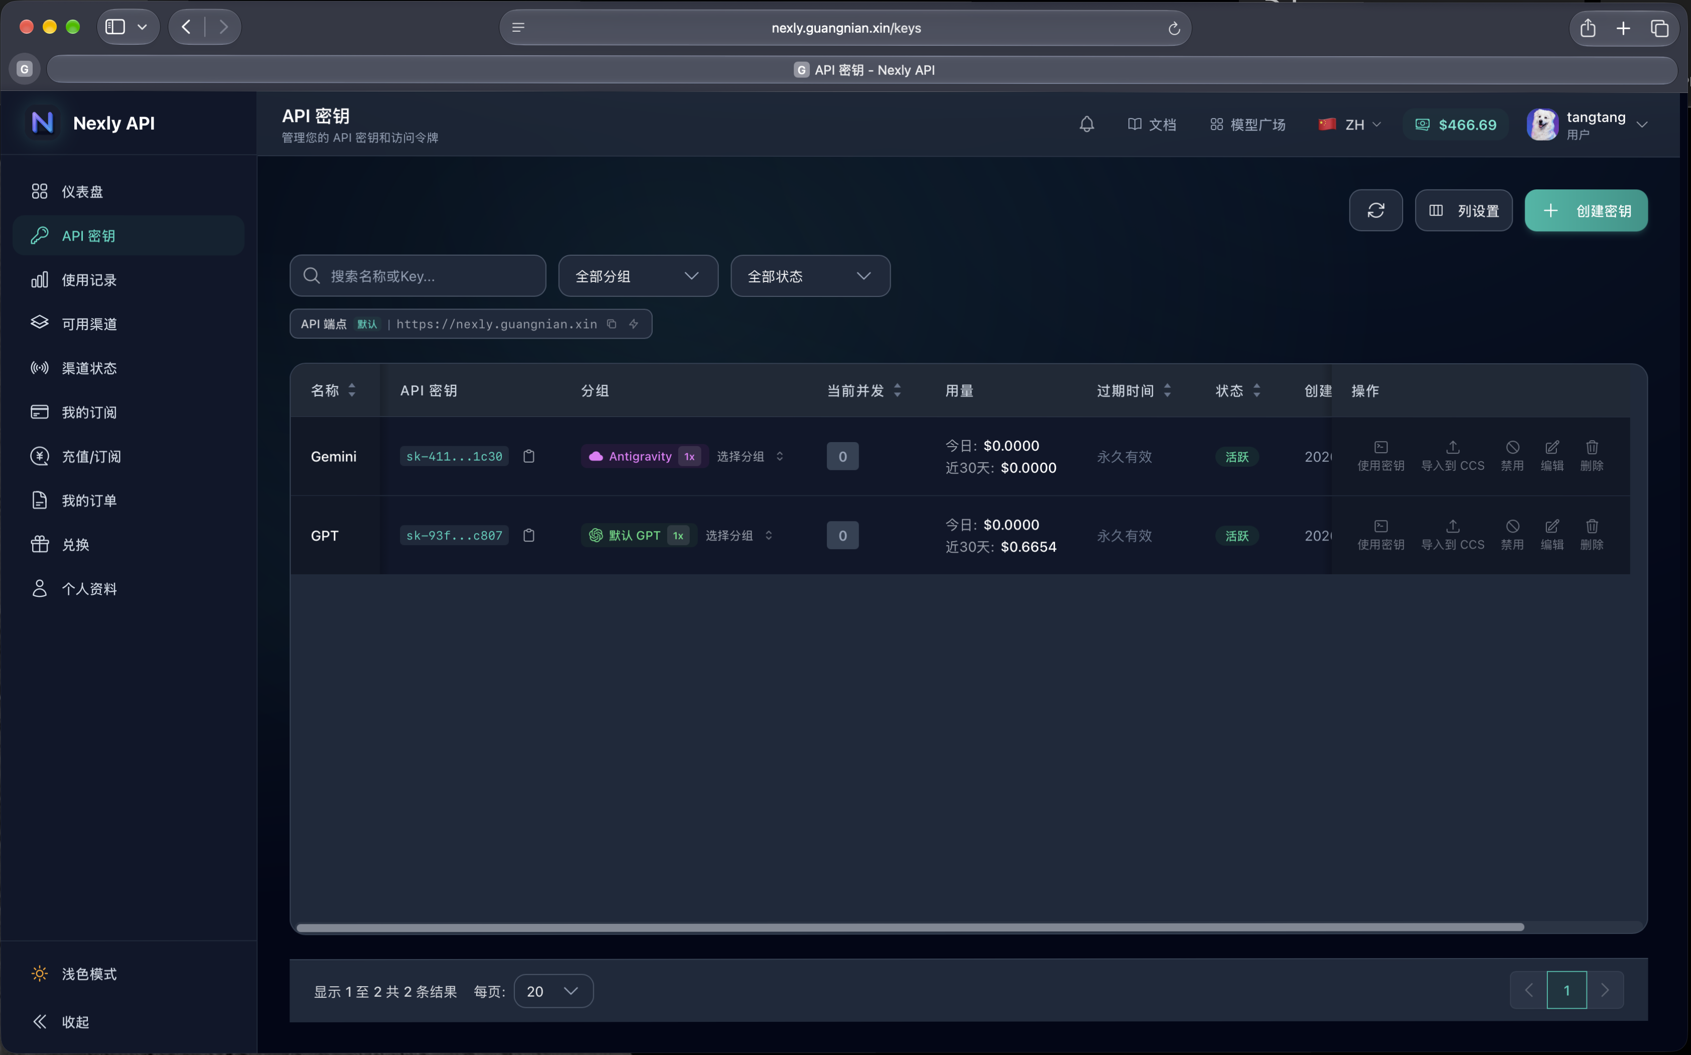Image resolution: width=1691 pixels, height=1055 pixels.
Task: Use the Gemini key
Action: point(1381,456)
